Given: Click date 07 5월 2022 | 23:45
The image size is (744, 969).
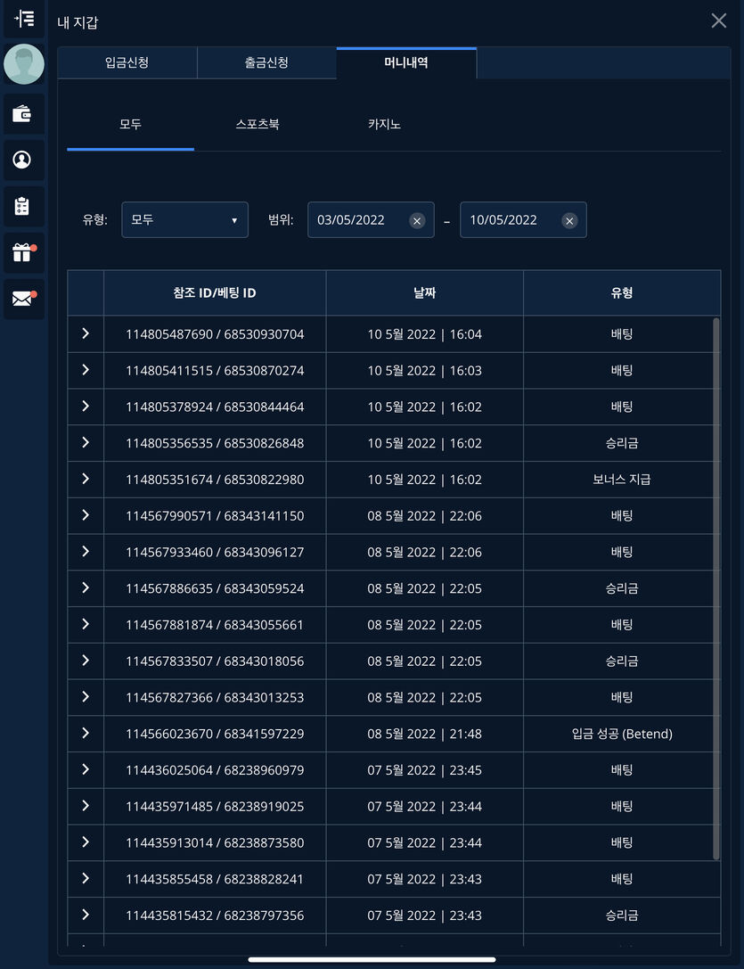Looking at the screenshot, I should (x=424, y=770).
